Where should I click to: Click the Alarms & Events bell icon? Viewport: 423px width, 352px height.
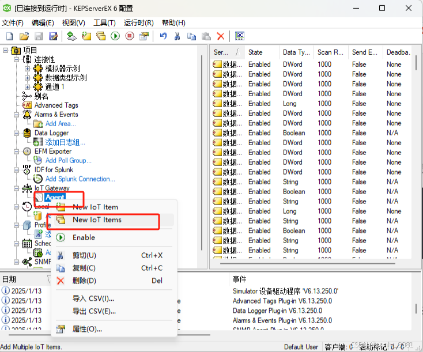tap(27, 115)
